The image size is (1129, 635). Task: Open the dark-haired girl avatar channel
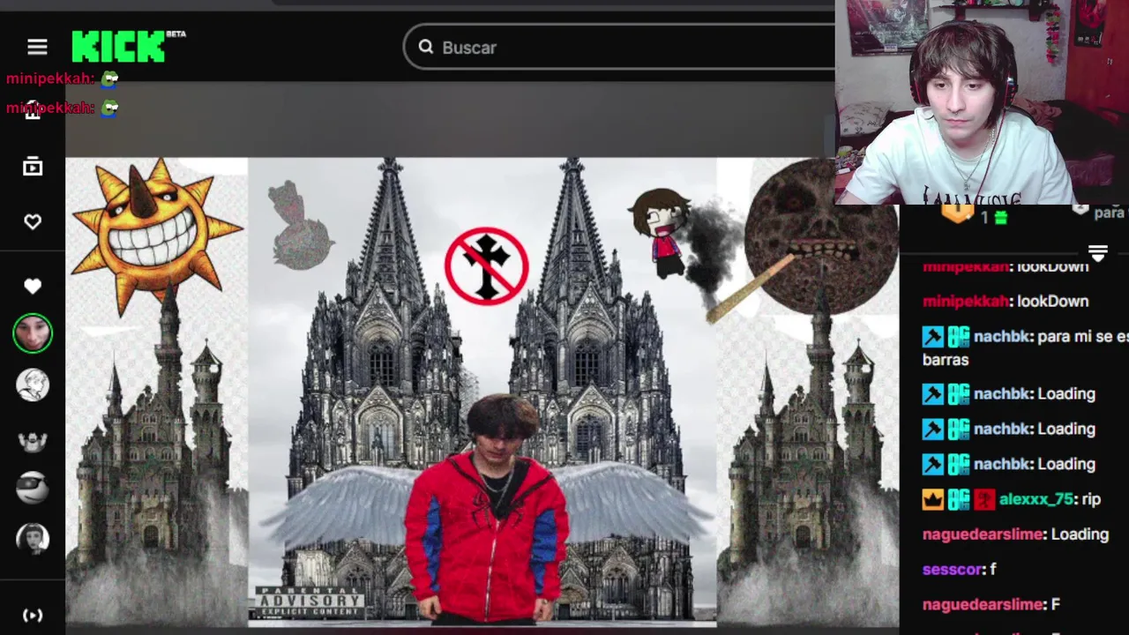(x=33, y=538)
